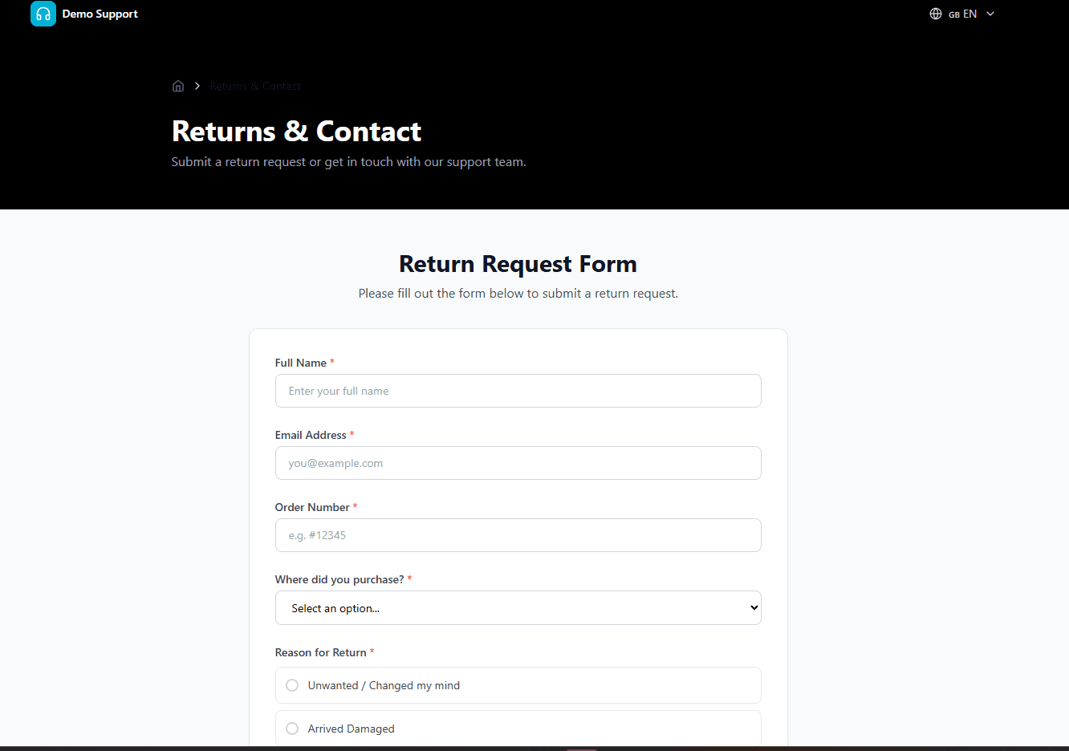Image resolution: width=1069 pixels, height=751 pixels.
Task: Select the 'Unwanted / Changed my mind' radio button
Action: point(292,685)
